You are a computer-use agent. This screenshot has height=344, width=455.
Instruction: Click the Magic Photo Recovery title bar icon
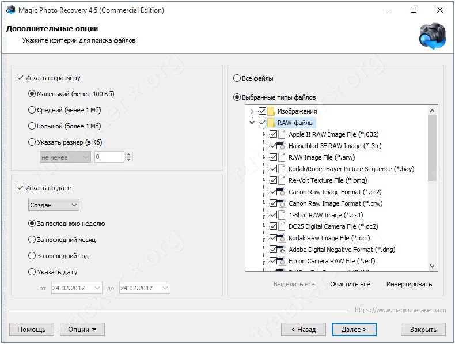coord(11,10)
